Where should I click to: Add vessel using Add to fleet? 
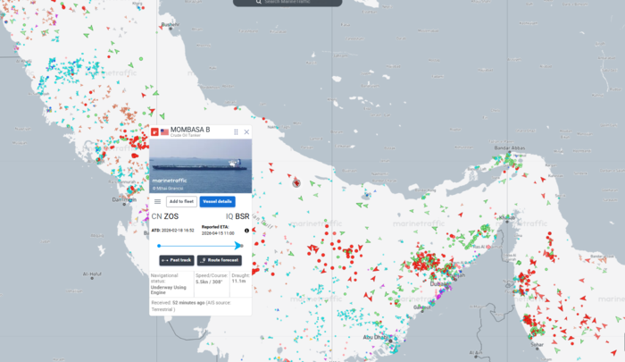[181, 201]
